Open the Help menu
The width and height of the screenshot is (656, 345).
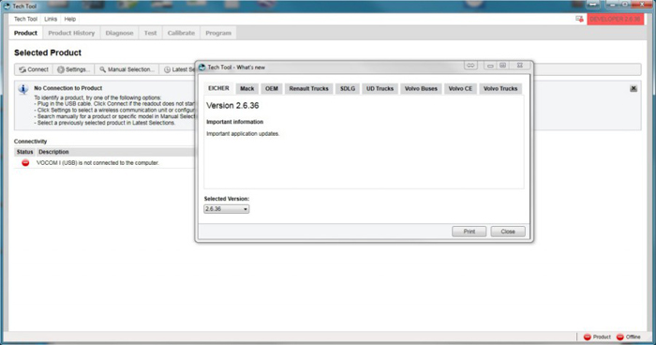click(x=70, y=20)
